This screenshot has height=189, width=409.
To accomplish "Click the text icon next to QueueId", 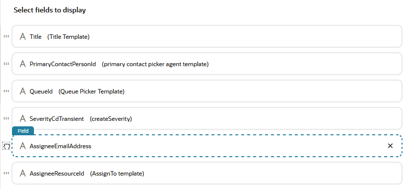I will pos(23,91).
